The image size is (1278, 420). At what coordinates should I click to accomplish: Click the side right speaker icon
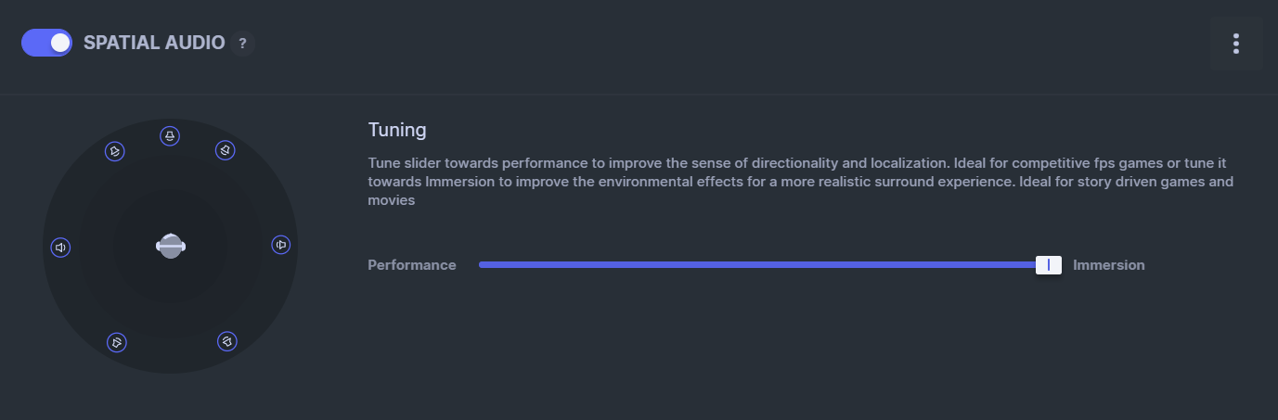point(281,245)
